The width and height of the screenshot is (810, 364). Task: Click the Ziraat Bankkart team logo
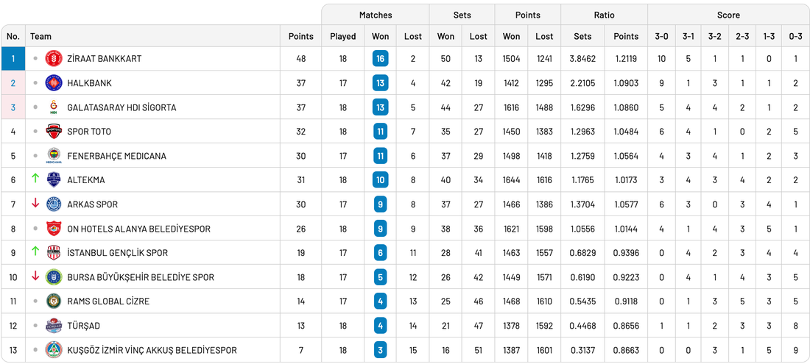(x=54, y=59)
